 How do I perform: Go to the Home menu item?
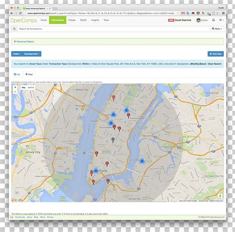(x=44, y=20)
